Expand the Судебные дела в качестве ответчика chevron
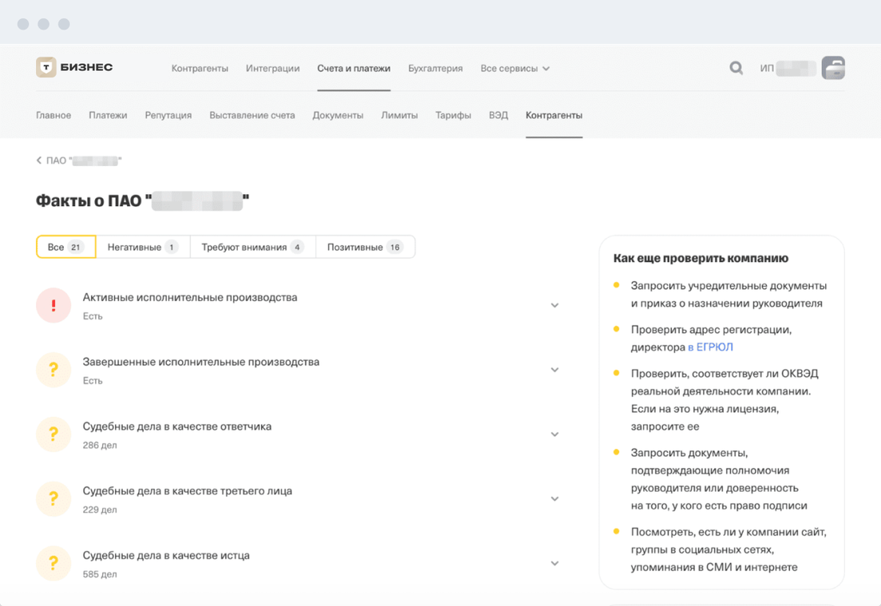Screen dimensions: 881x606 pos(555,434)
